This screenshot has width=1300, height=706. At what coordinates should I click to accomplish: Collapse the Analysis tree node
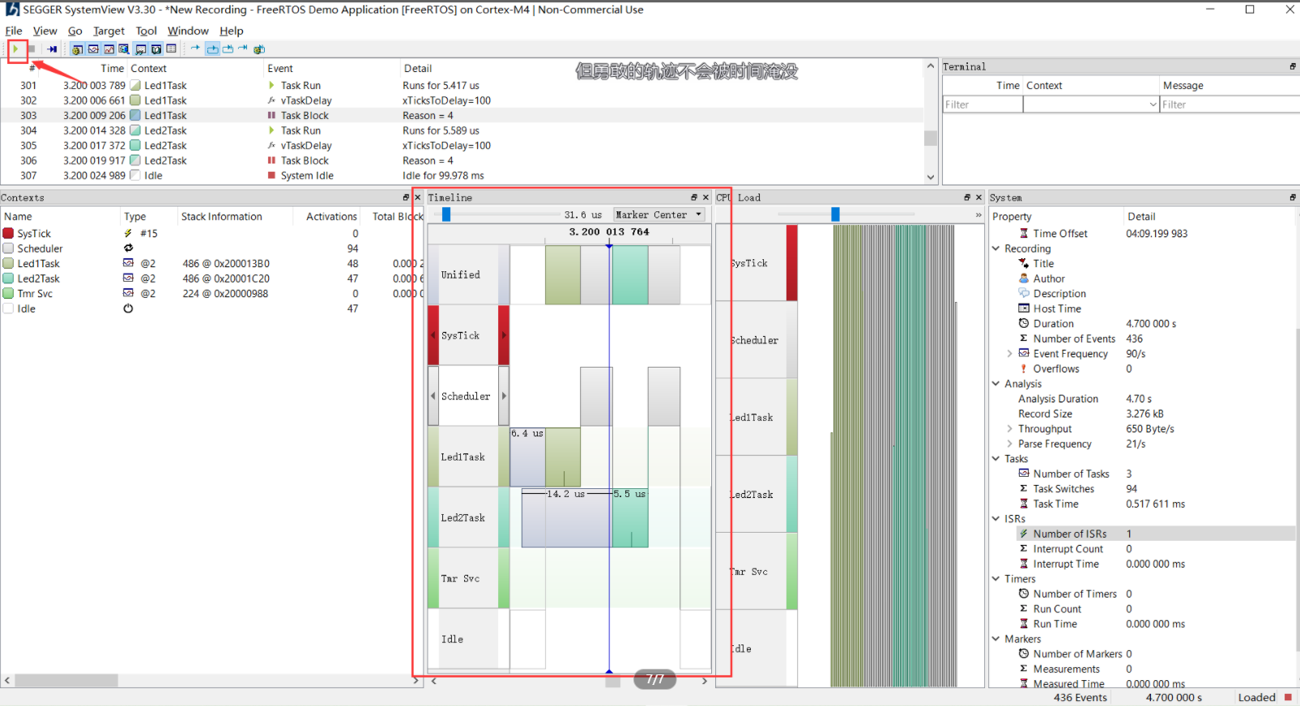click(996, 384)
